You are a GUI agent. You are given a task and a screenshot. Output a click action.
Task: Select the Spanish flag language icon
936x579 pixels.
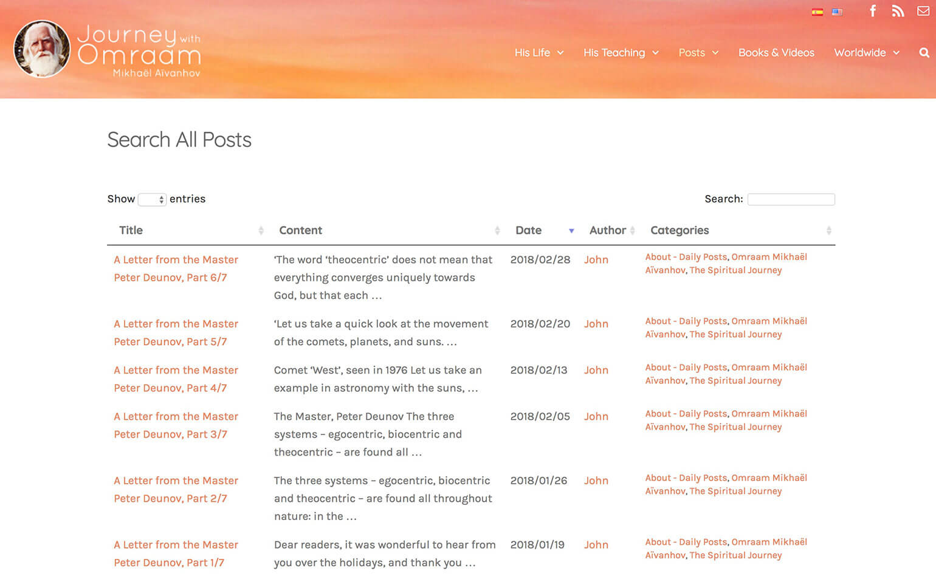(x=817, y=11)
